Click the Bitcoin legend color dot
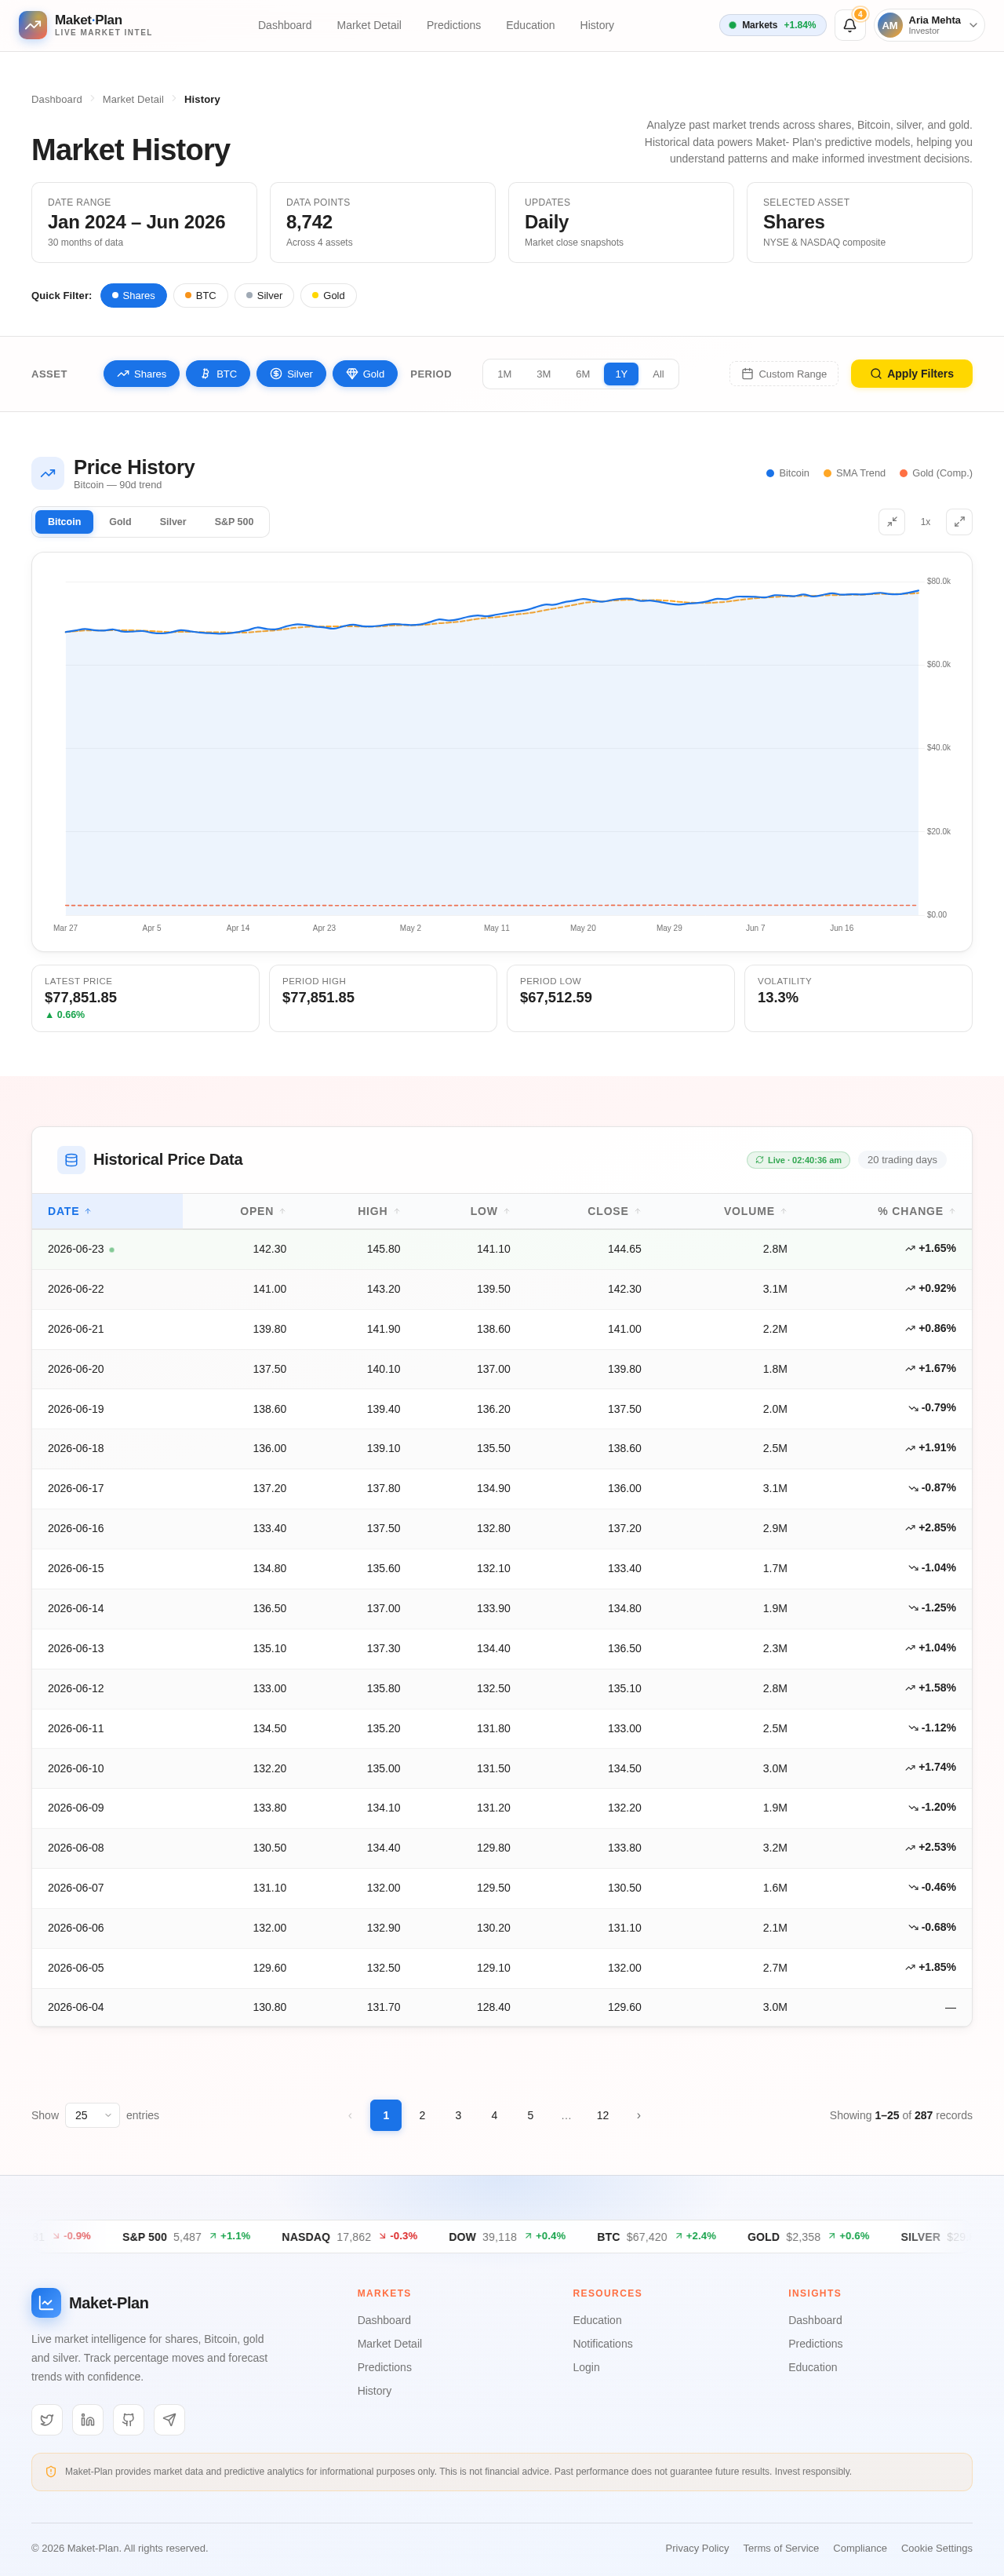Viewport: 1004px width, 2576px height. [x=770, y=473]
